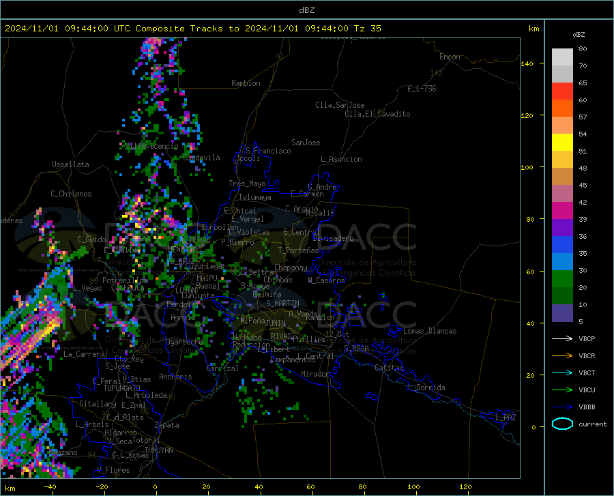Click the Clla.SanJose map label
Viewport: 614px width, 496px height.
coord(340,105)
